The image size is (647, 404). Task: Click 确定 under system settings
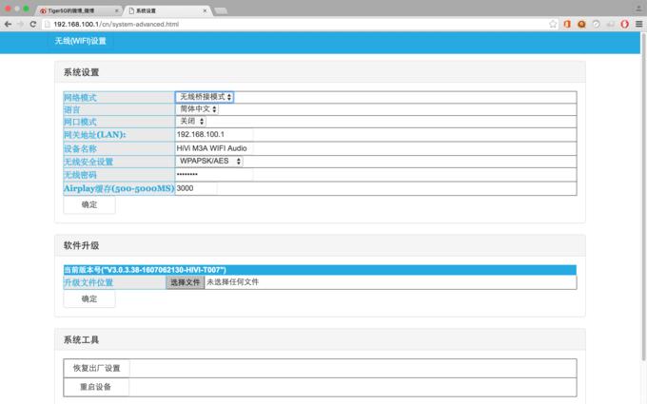pos(89,204)
